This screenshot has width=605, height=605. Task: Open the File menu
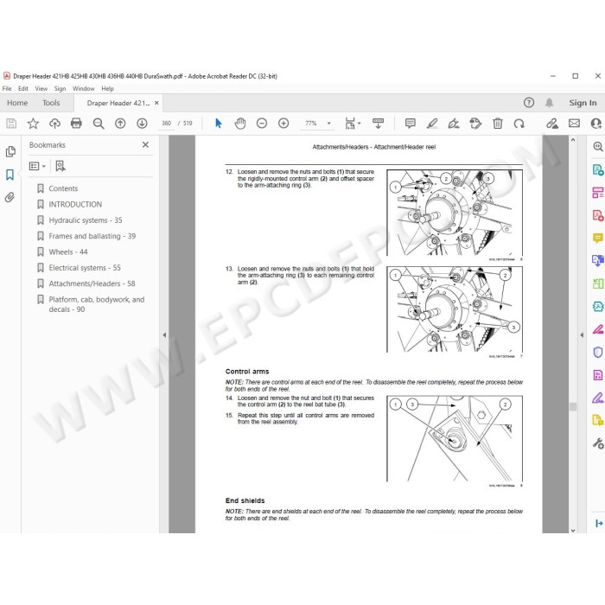(x=7, y=89)
